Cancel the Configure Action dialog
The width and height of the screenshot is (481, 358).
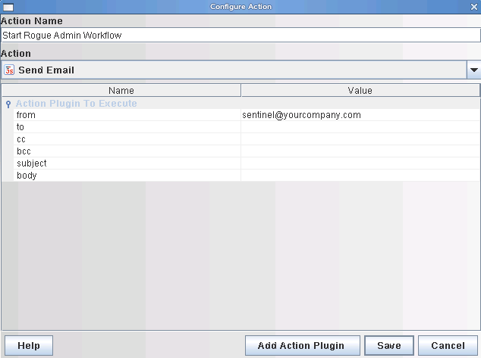click(x=448, y=345)
